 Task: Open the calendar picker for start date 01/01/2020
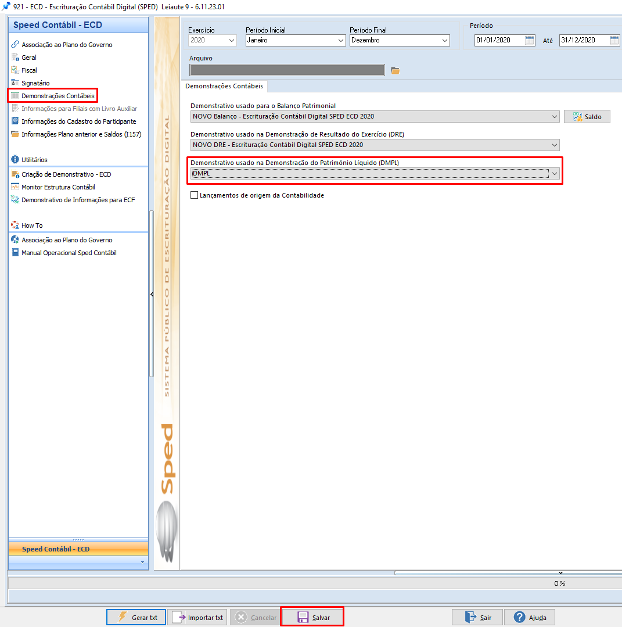pyautogui.click(x=529, y=40)
